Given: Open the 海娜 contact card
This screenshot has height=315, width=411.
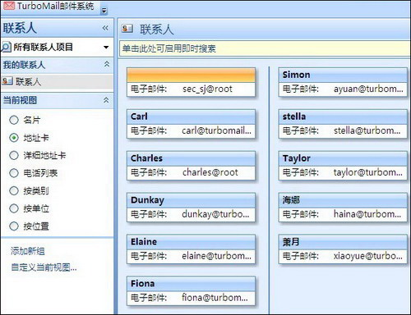Looking at the screenshot, I should pos(343,208).
